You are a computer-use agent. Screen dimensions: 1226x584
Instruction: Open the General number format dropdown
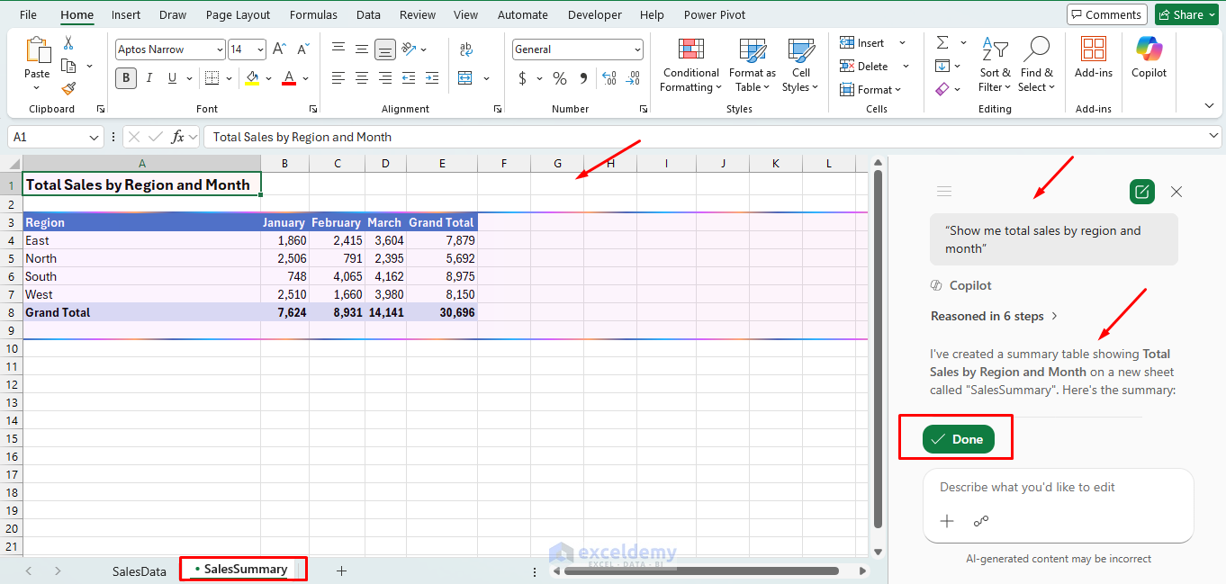click(637, 49)
